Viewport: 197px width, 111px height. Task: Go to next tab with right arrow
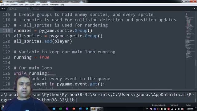point(4,9)
